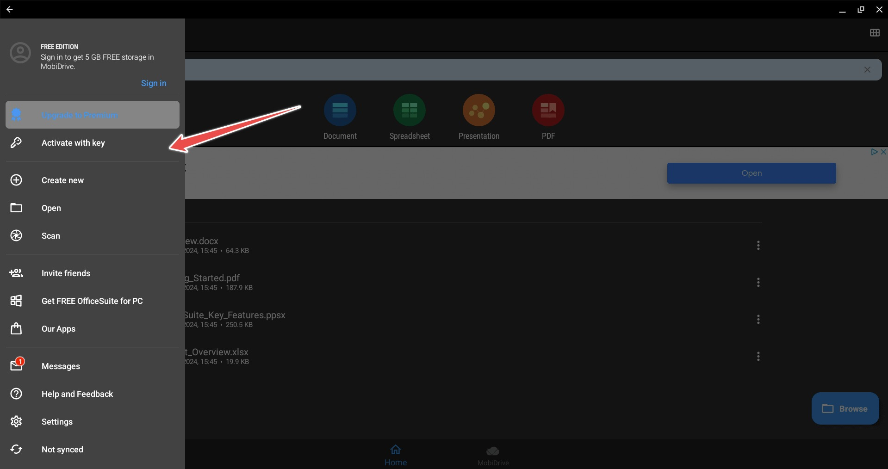The image size is (888, 469).
Task: Click the Sign in link
Action: tap(154, 83)
